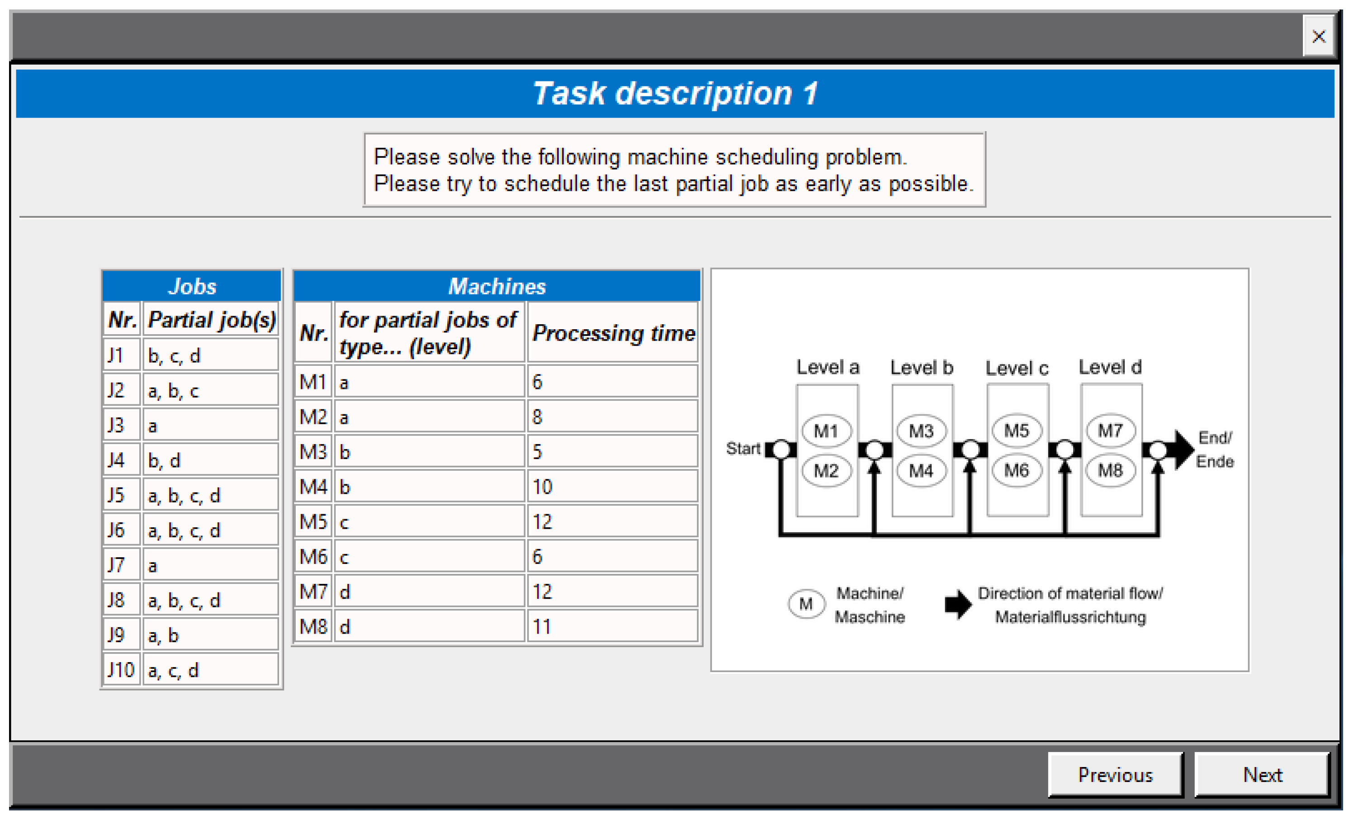This screenshot has height=824, width=1349.
Task: Select job J9 row number cell
Action: [x=122, y=635]
